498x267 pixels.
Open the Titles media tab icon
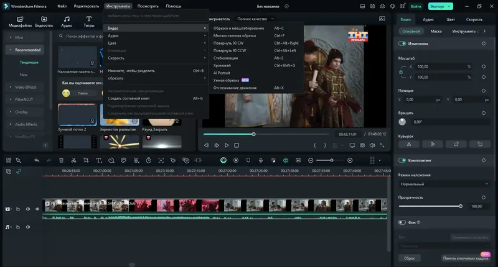(x=89, y=22)
